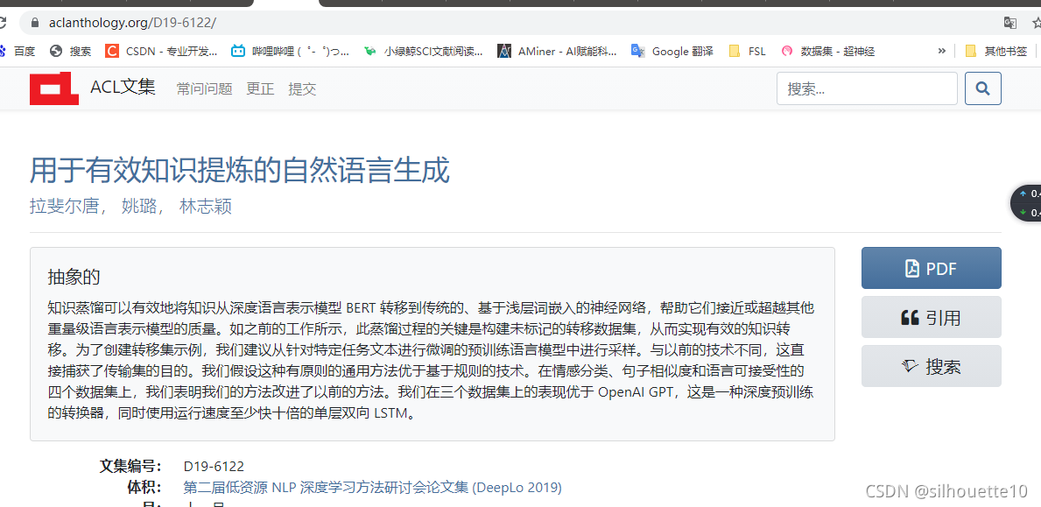Expand hidden bookmarks with the » chevron
Image resolution: width=1041 pixels, height=507 pixels.
(x=941, y=51)
